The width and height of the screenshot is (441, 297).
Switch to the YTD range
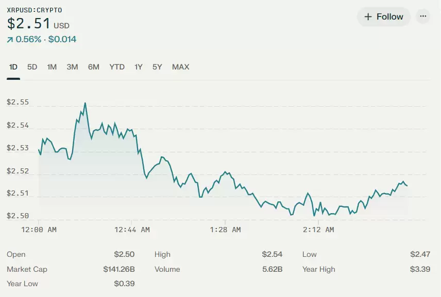click(x=116, y=67)
